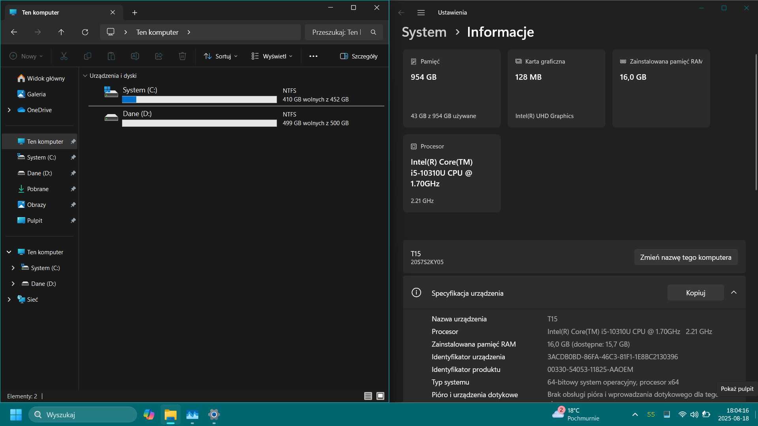Expand Dane (D:) in the tree
The image size is (758, 426).
[13, 284]
